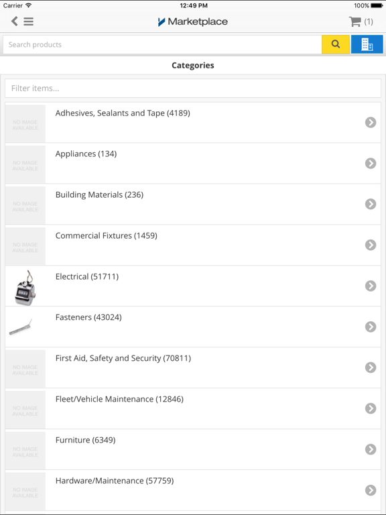This screenshot has height=515, width=386.
Task: Open Hardware/Maintenance category chevron
Action: coord(371,490)
